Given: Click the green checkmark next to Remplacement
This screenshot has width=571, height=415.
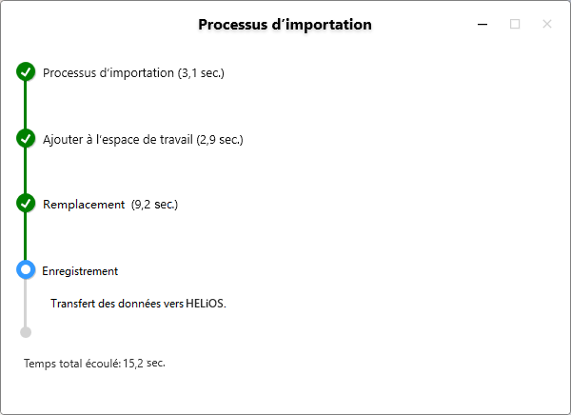Looking at the screenshot, I should click(26, 204).
